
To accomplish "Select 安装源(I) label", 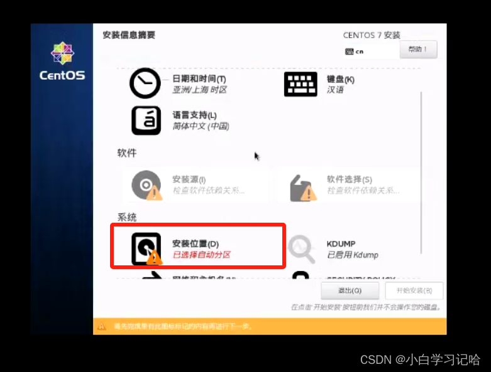I will pyautogui.click(x=189, y=179).
